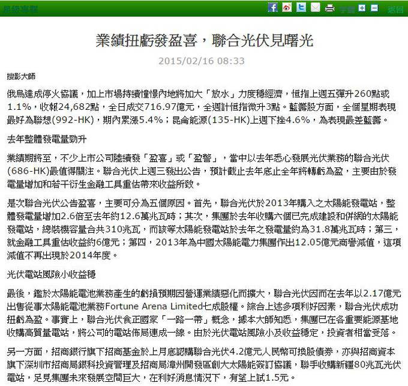This screenshot has width=408, height=386.
Task: Click the subheading 去年整體發電量勁升
Action: (47, 139)
